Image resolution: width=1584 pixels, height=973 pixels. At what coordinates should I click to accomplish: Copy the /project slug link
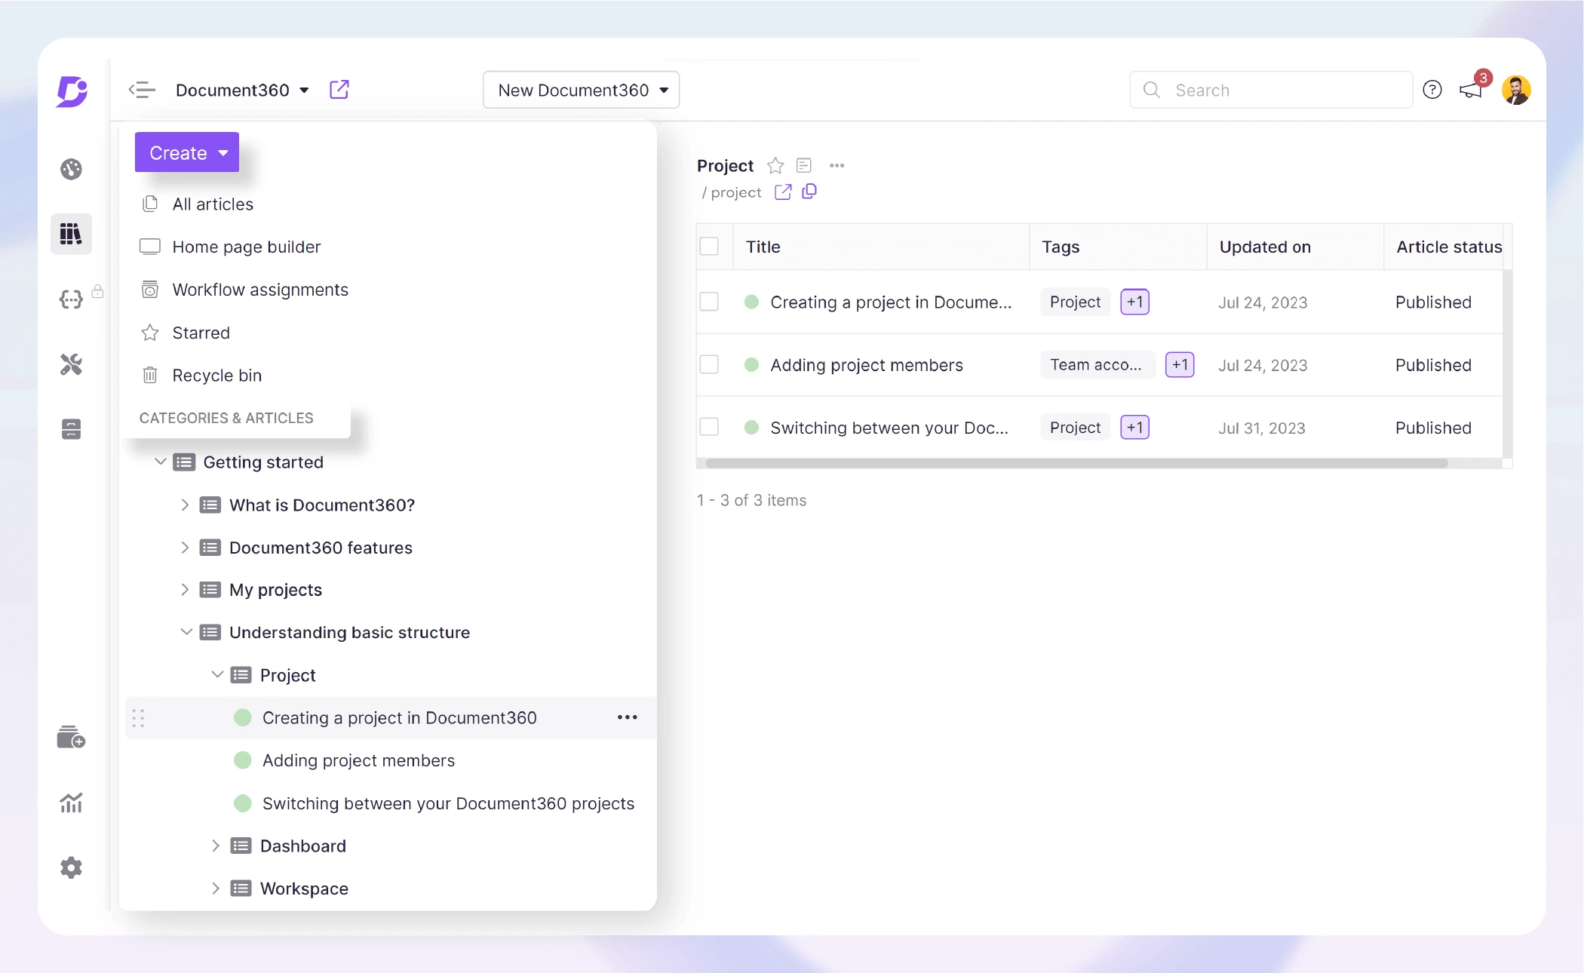pos(809,192)
